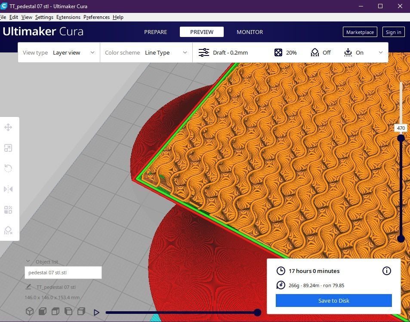Image resolution: width=410 pixels, height=322 pixels.
Task: Expand the print settings panel chevron
Action: coord(380,52)
